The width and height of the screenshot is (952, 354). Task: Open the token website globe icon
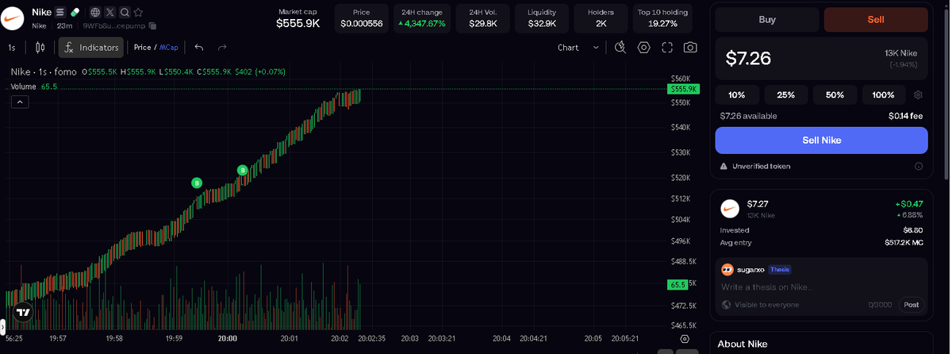point(95,13)
